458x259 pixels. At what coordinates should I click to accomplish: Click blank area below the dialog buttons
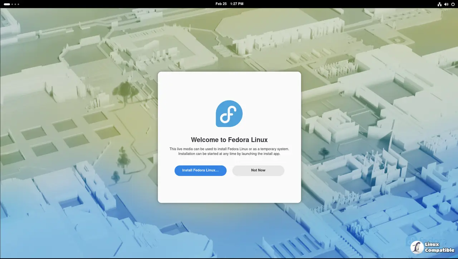pyautogui.click(x=229, y=190)
